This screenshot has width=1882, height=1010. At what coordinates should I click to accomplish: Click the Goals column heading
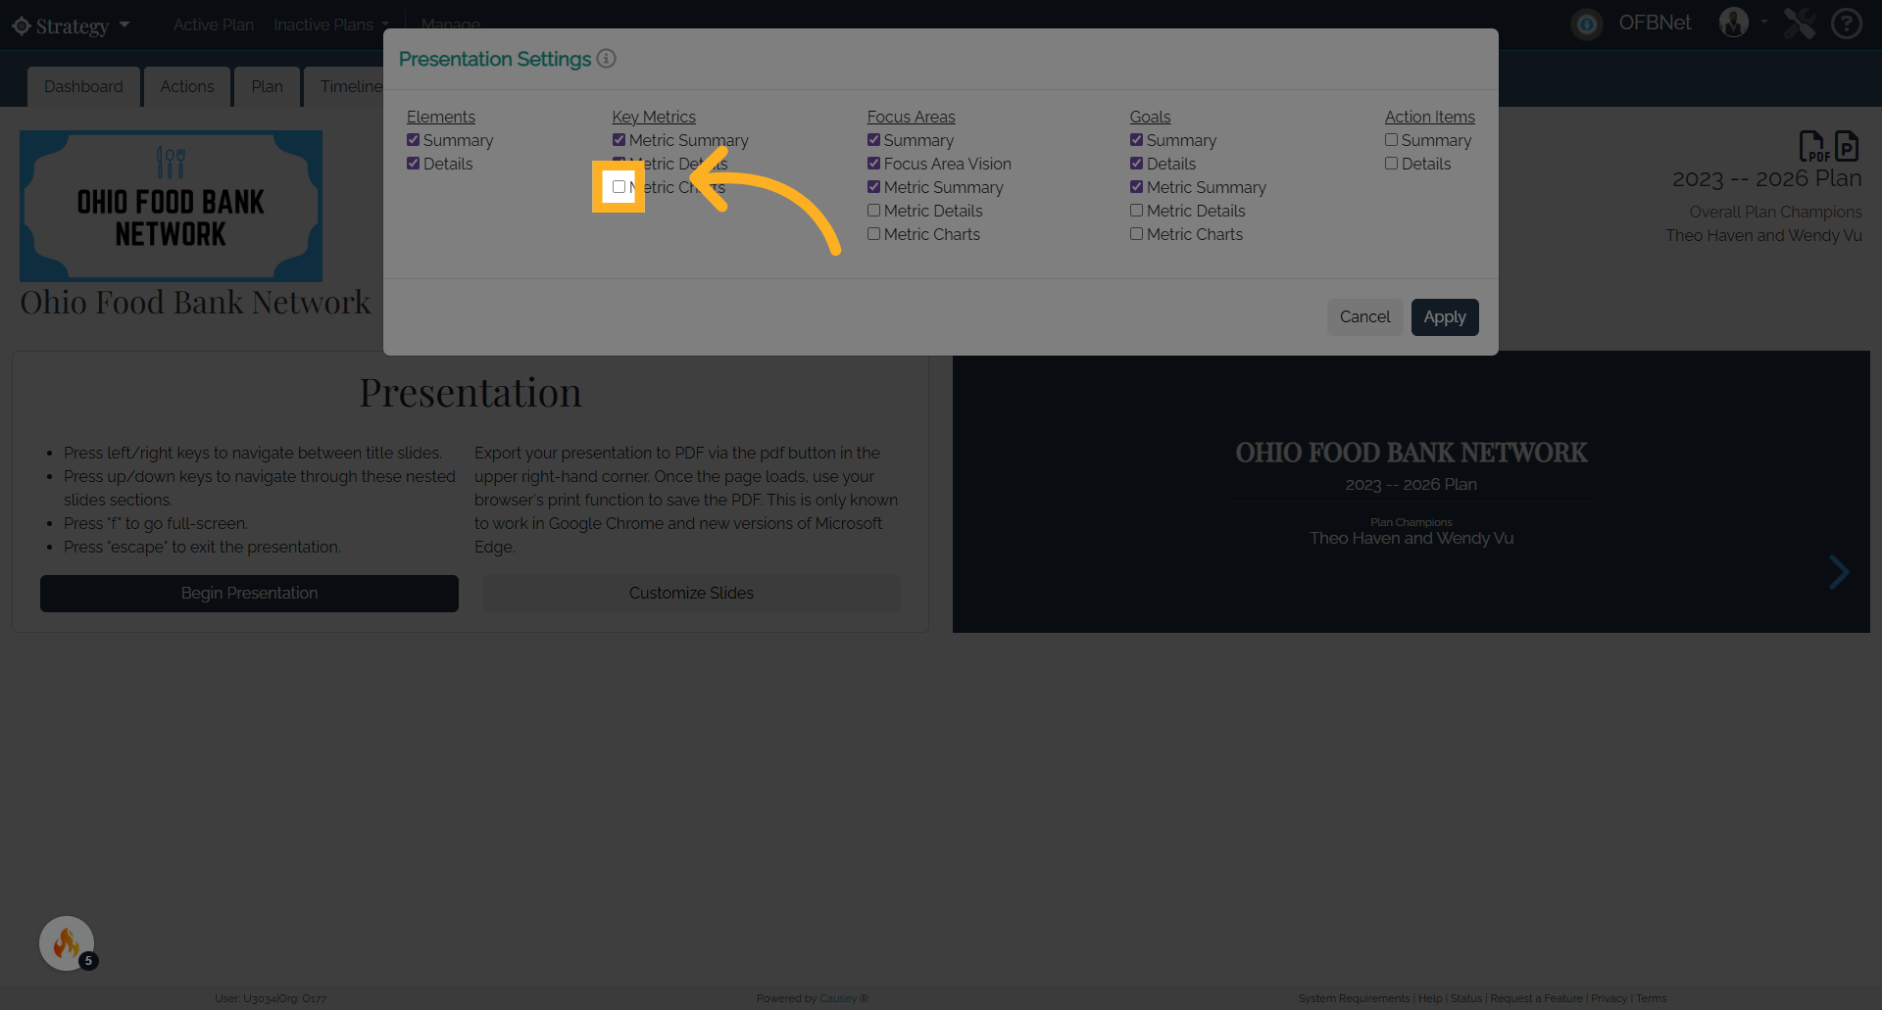(x=1150, y=117)
